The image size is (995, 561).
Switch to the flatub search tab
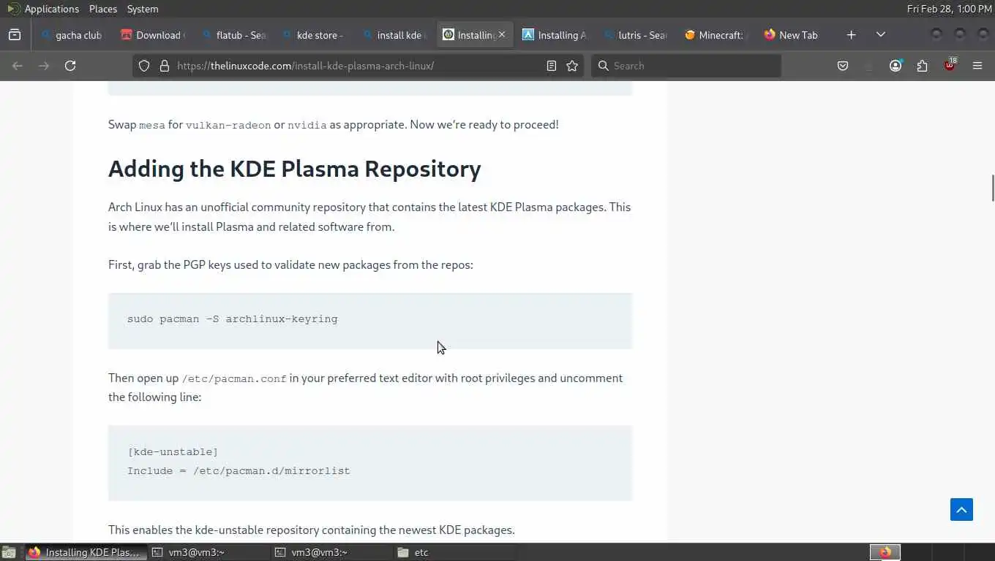233,34
